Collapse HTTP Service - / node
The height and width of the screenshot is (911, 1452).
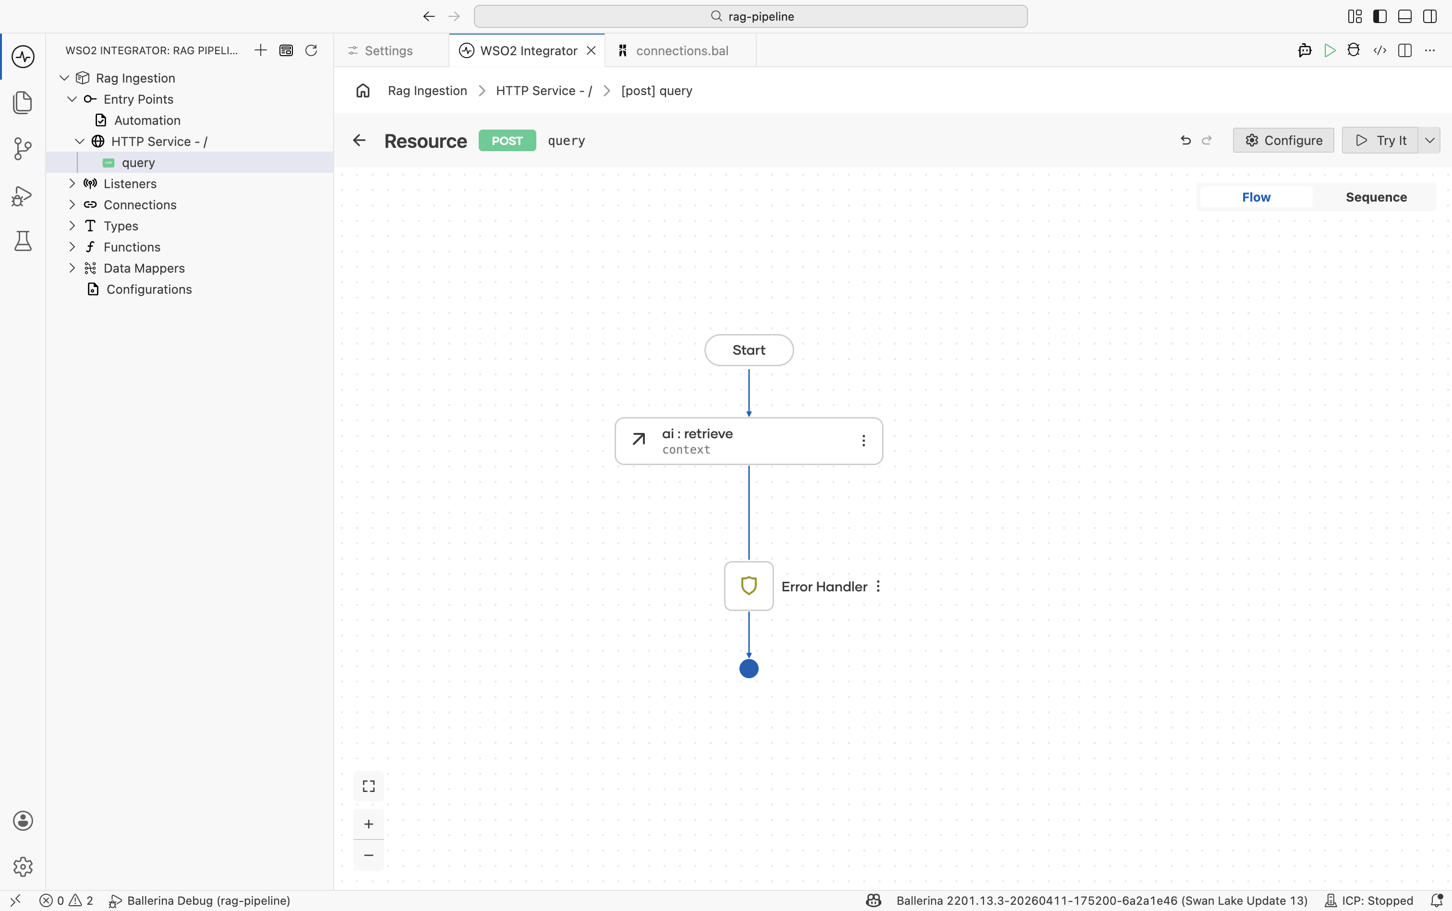tap(80, 141)
